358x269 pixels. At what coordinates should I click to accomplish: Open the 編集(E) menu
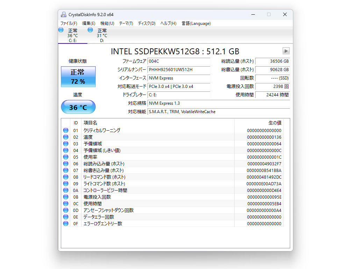tap(88, 23)
